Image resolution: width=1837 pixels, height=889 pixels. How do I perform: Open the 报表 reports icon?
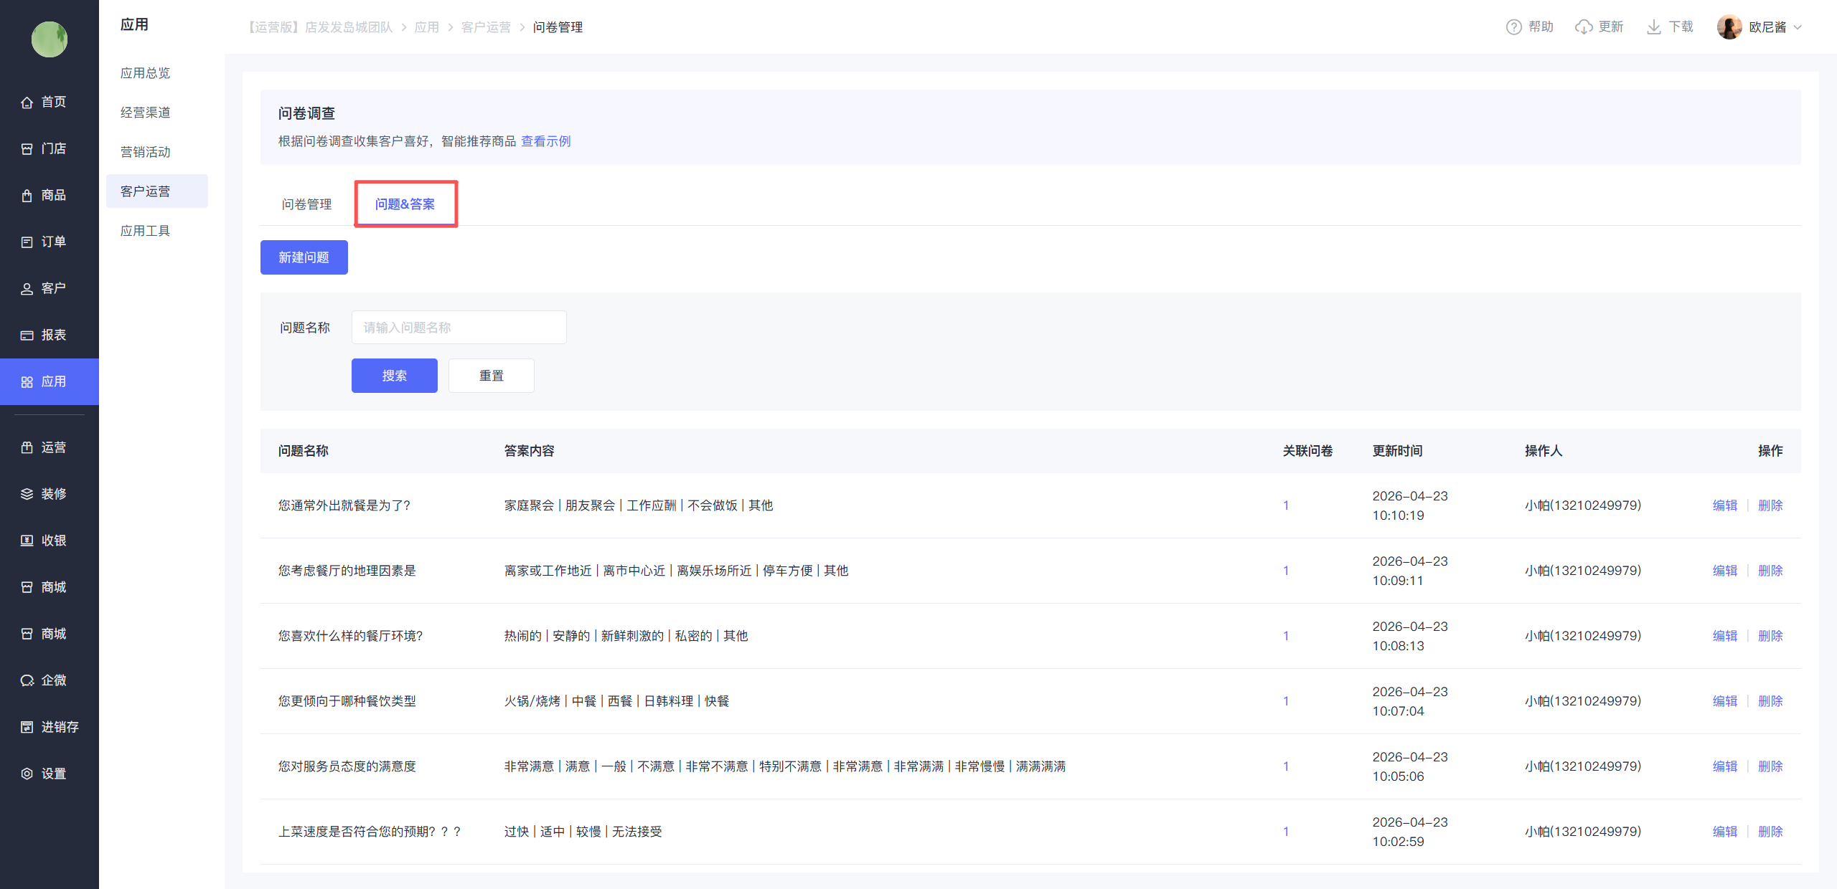click(x=27, y=336)
